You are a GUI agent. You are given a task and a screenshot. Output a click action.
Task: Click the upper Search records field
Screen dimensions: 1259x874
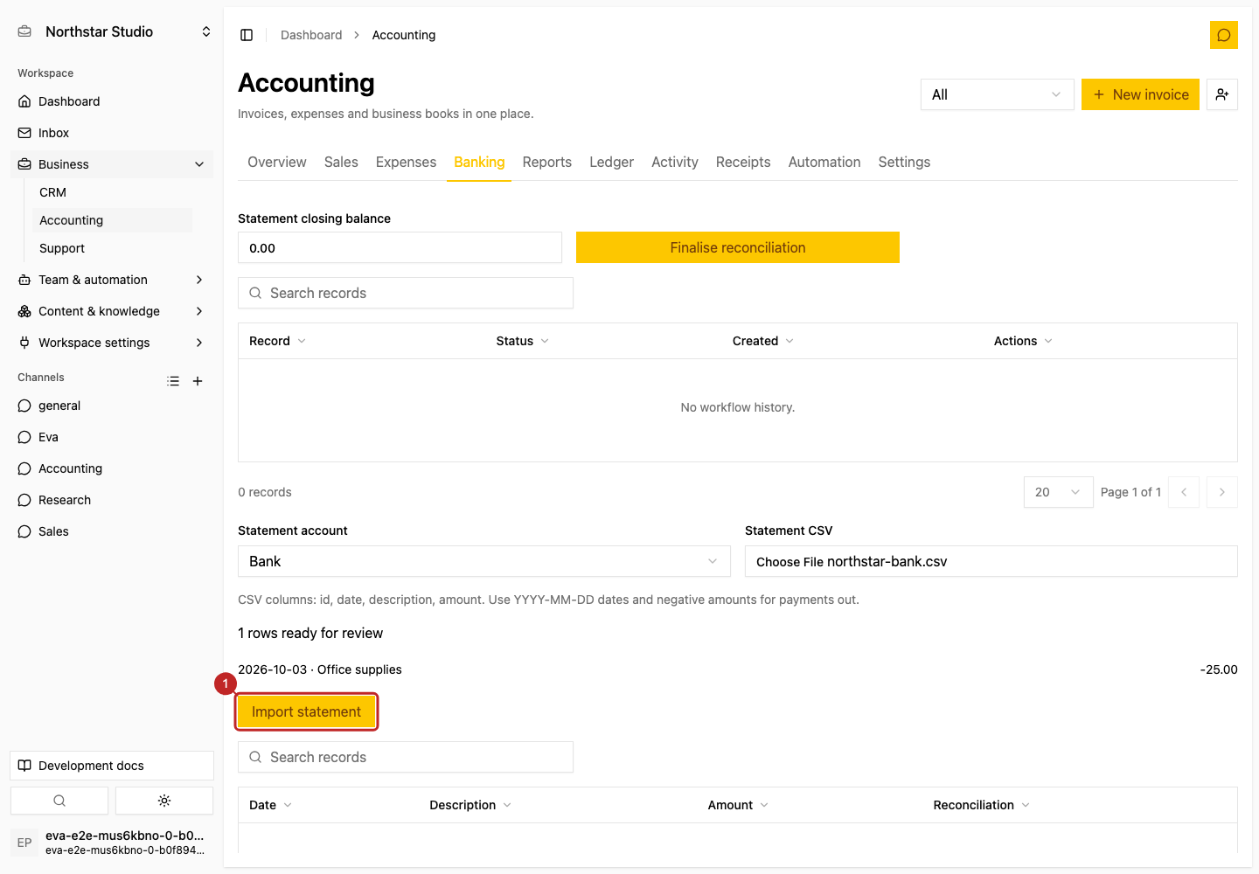click(x=406, y=293)
